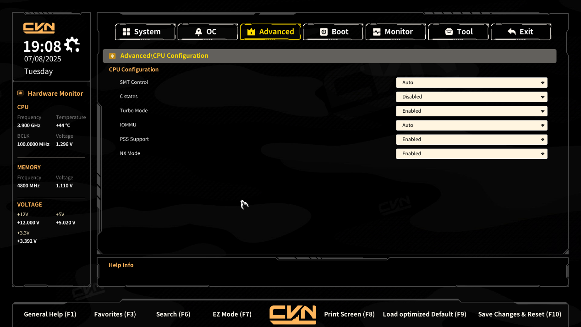Click the Hardware Monitor title text
The width and height of the screenshot is (581, 327).
tap(55, 93)
